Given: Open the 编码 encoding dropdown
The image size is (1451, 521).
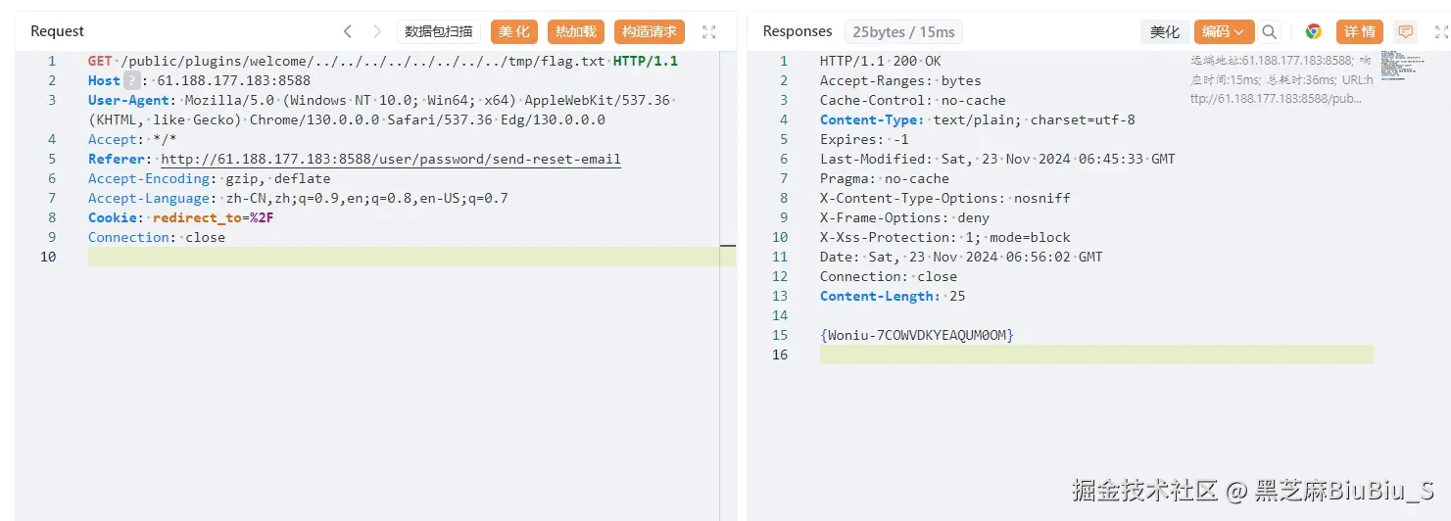Looking at the screenshot, I should [x=1223, y=32].
